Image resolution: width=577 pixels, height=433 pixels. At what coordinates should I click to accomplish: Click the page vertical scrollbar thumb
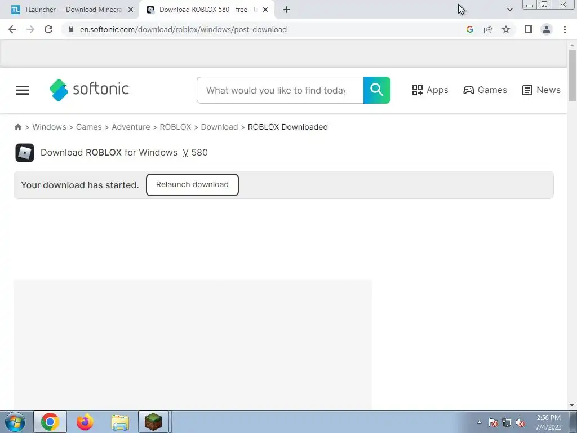(572, 76)
